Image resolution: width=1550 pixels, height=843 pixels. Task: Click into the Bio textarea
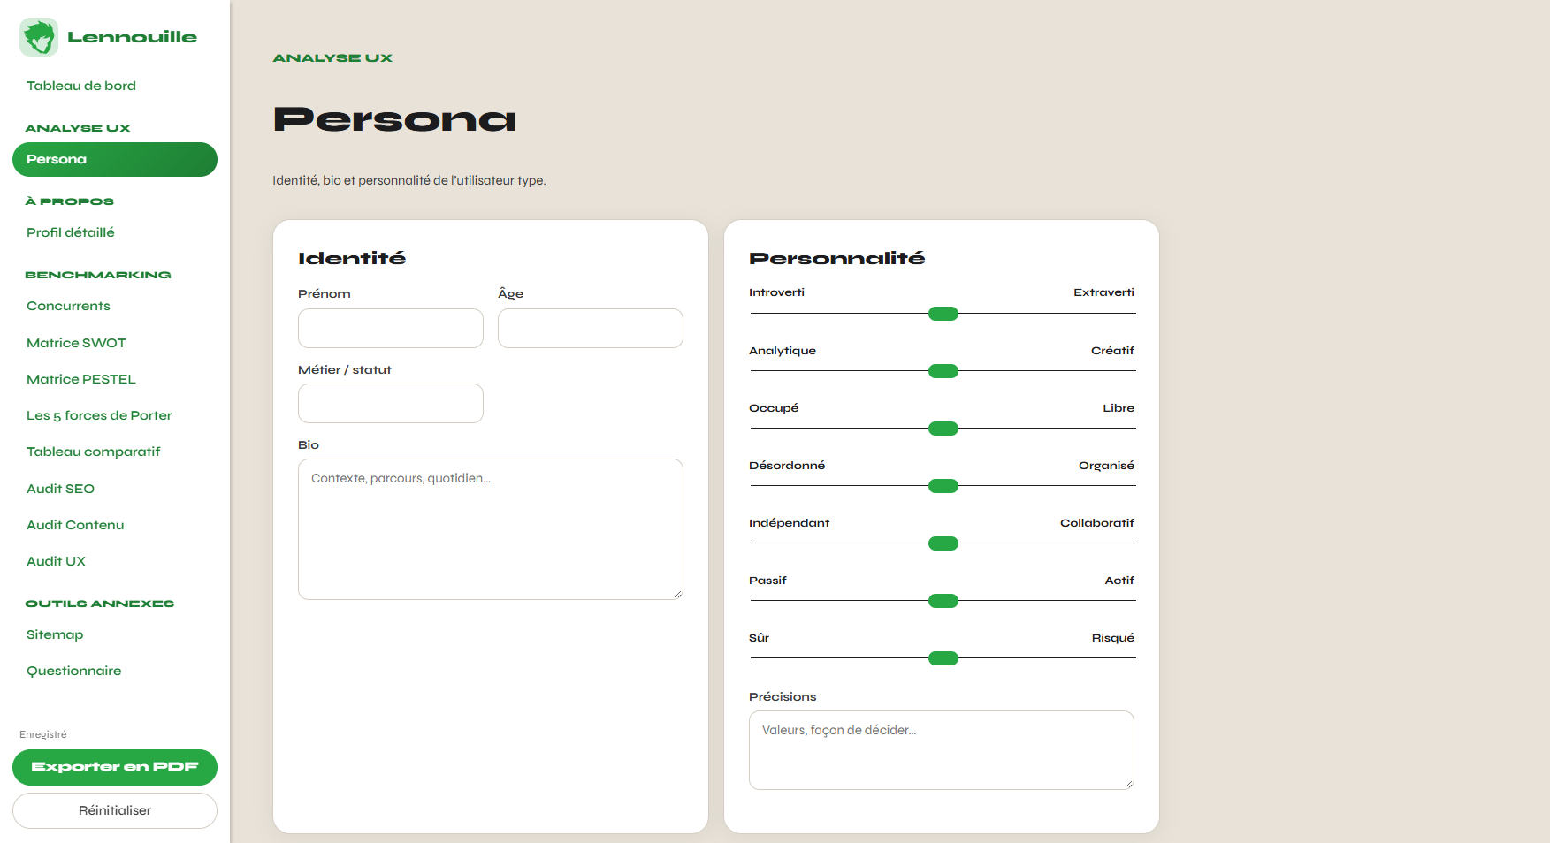(x=491, y=529)
